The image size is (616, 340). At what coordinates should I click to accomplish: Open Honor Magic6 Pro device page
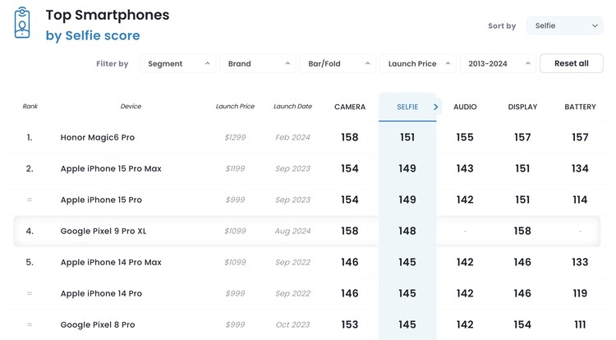click(98, 138)
